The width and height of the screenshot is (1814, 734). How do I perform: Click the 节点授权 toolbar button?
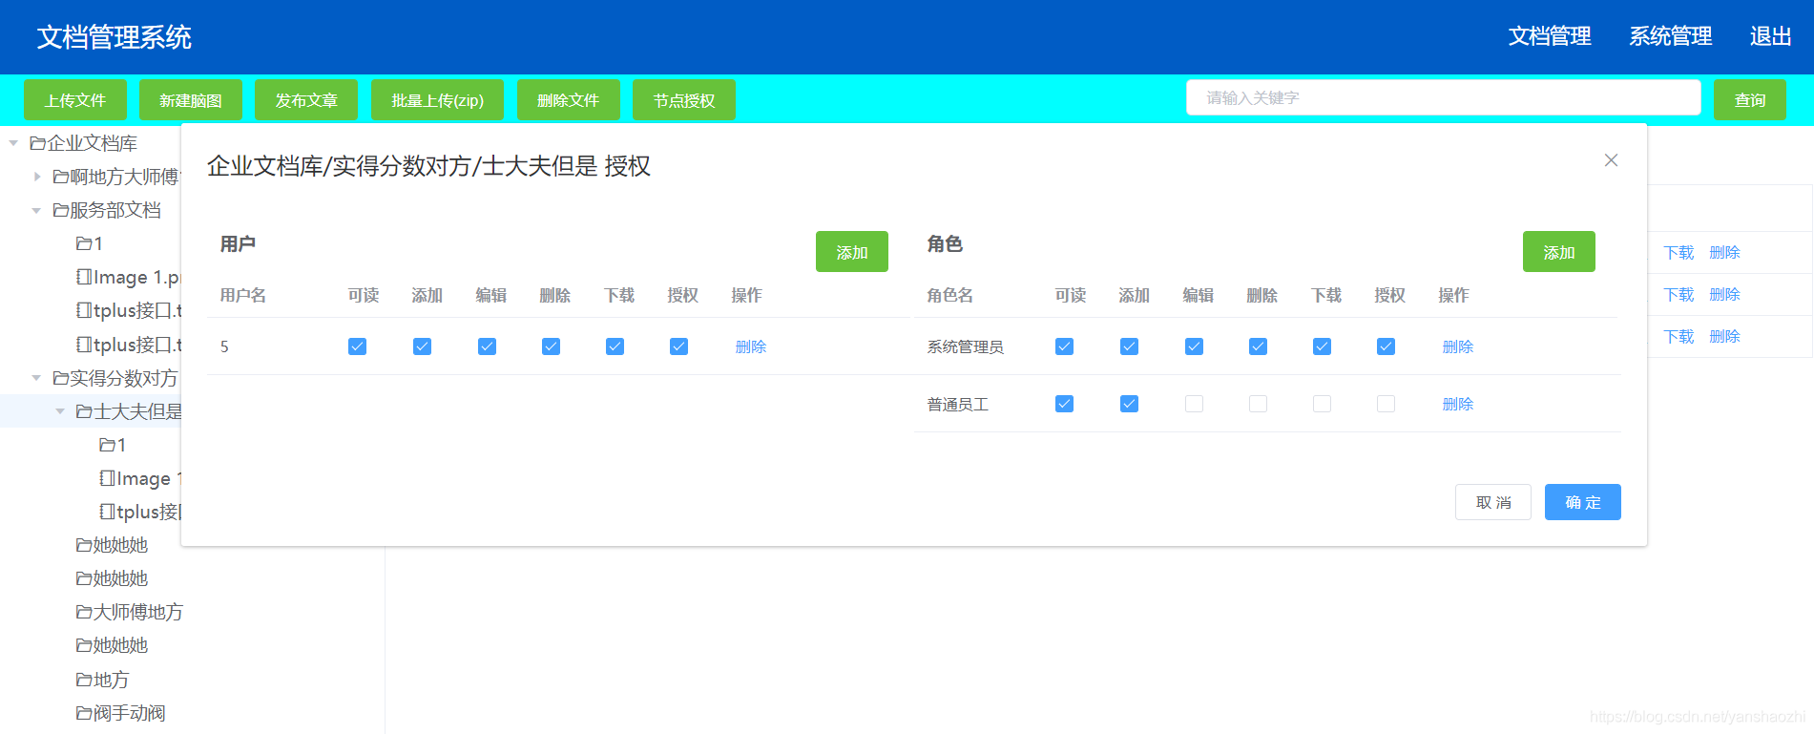(684, 100)
